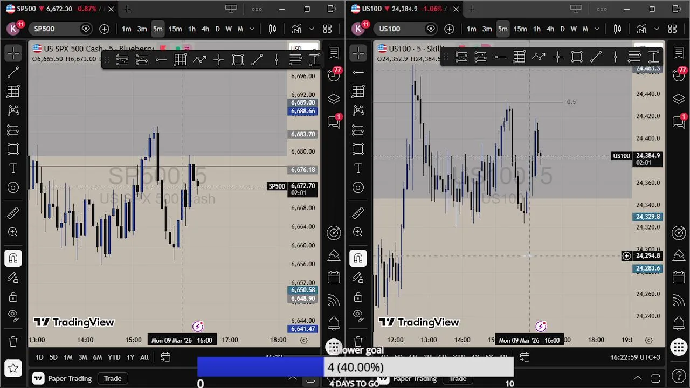Expand indicators favorites chevron in US100 toolbar
Image resolution: width=690 pixels, height=388 pixels.
[x=655, y=29]
